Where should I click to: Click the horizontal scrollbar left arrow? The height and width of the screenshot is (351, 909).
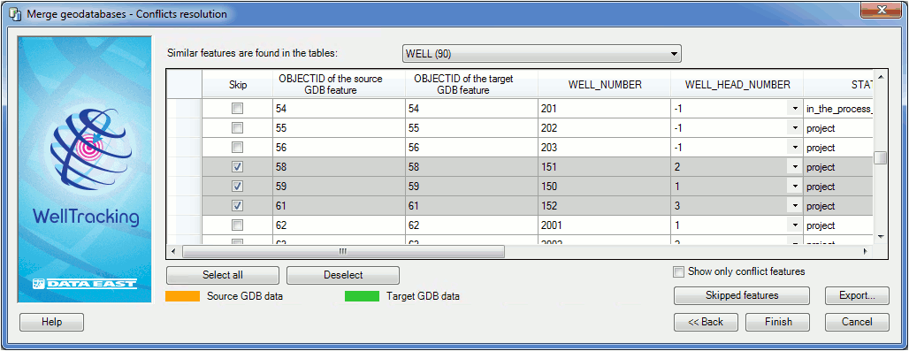[x=173, y=251]
